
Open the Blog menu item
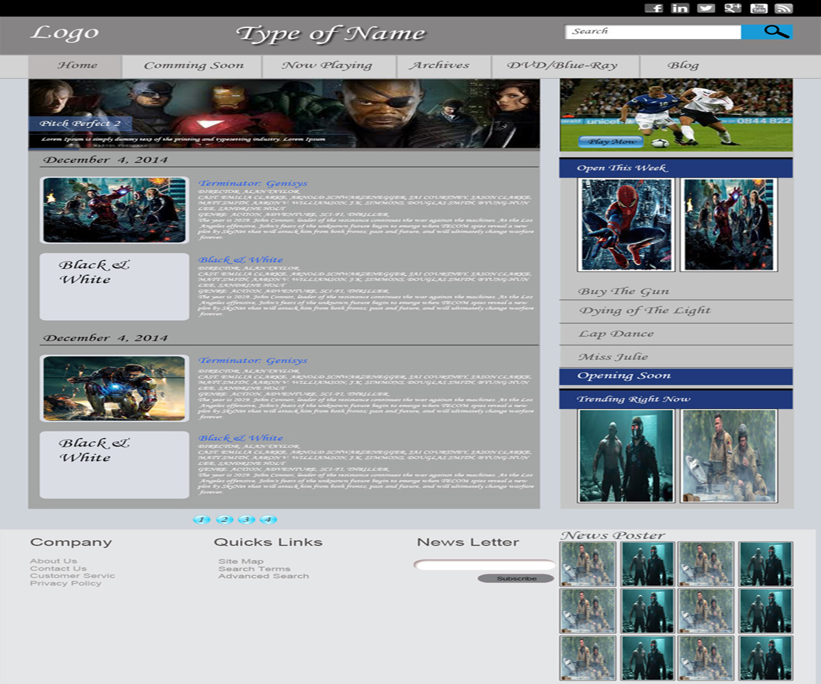click(x=683, y=66)
